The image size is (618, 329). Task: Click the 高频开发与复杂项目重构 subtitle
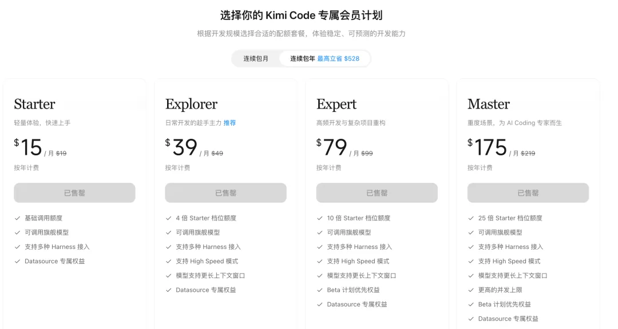[351, 123]
